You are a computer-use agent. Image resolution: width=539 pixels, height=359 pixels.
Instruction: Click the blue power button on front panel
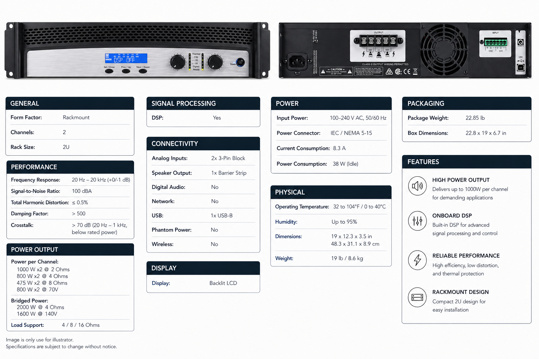240,62
